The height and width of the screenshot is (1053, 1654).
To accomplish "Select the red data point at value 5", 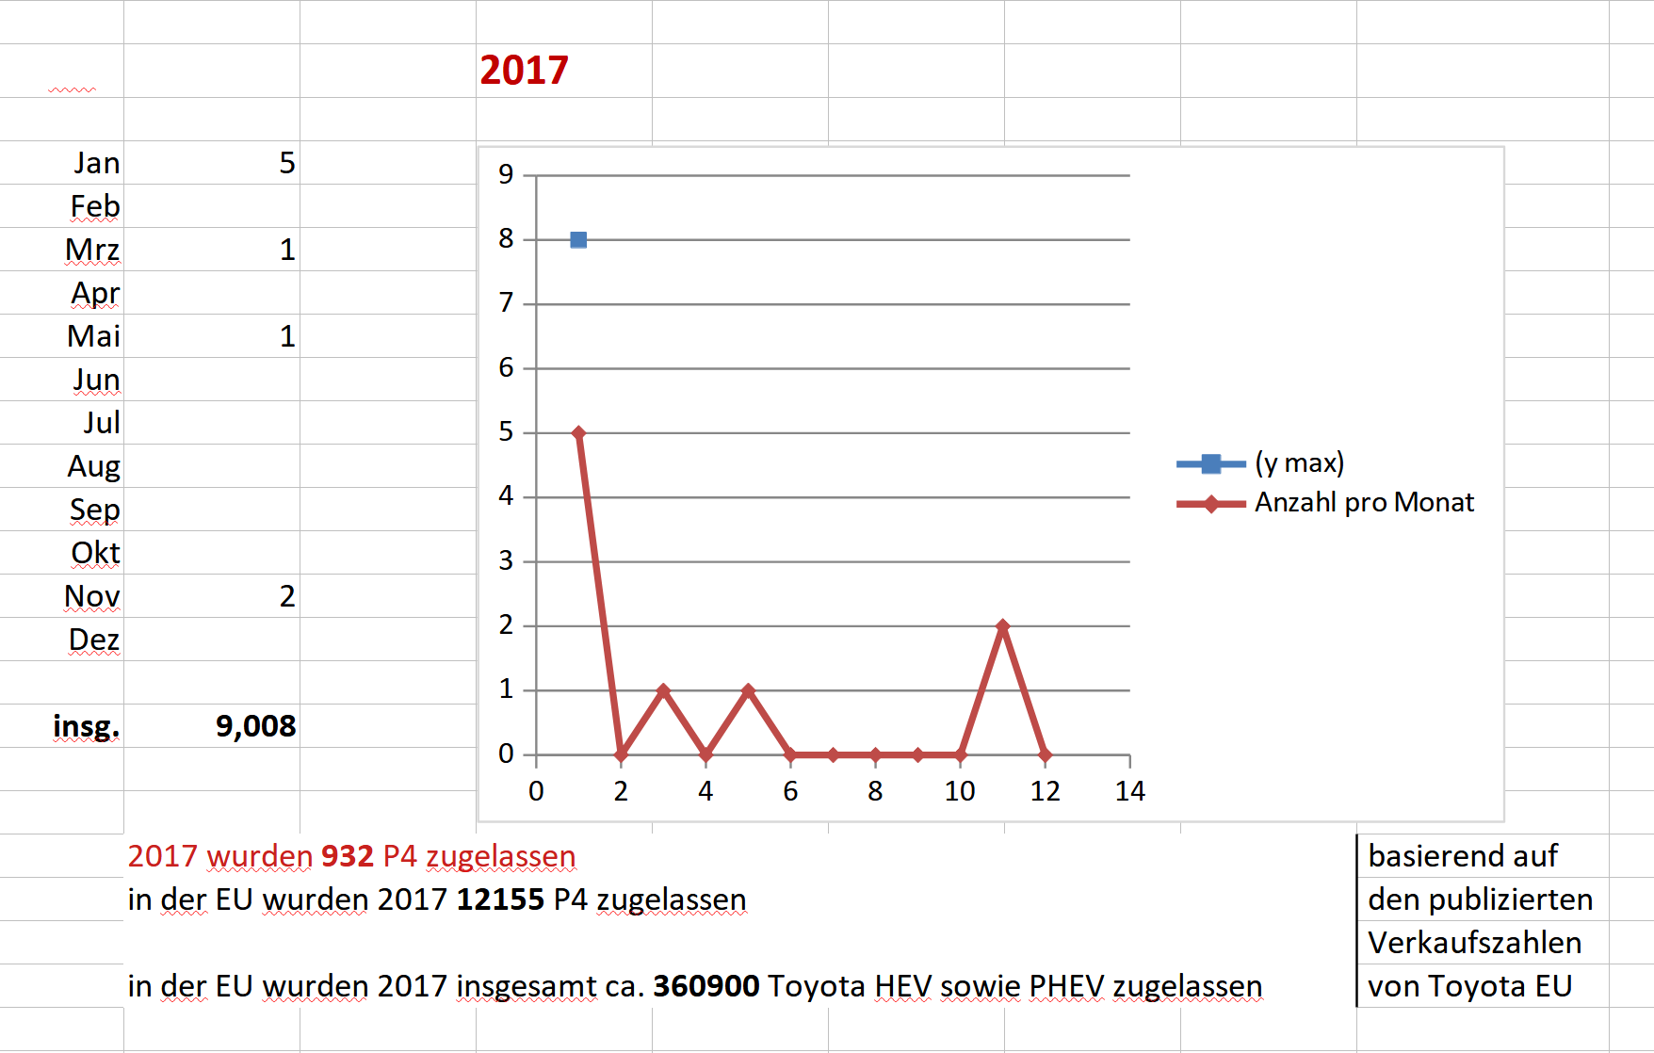I will tap(578, 433).
